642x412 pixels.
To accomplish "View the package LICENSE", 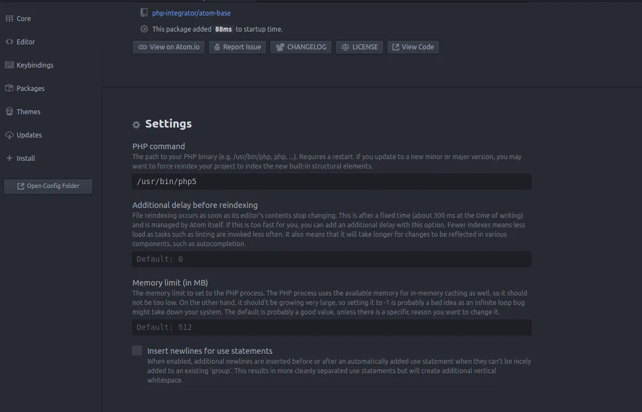I will (x=360, y=47).
